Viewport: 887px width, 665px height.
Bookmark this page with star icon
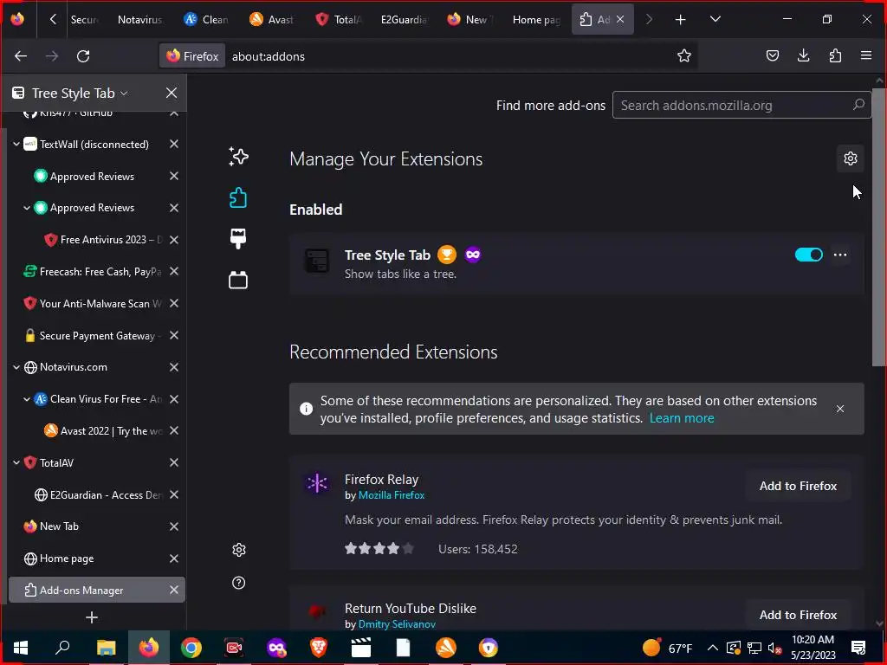[684, 56]
